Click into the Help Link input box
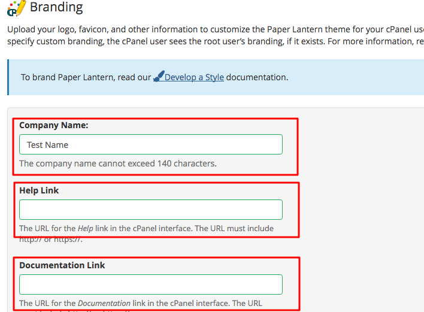The width and height of the screenshot is (424, 312). click(150, 210)
